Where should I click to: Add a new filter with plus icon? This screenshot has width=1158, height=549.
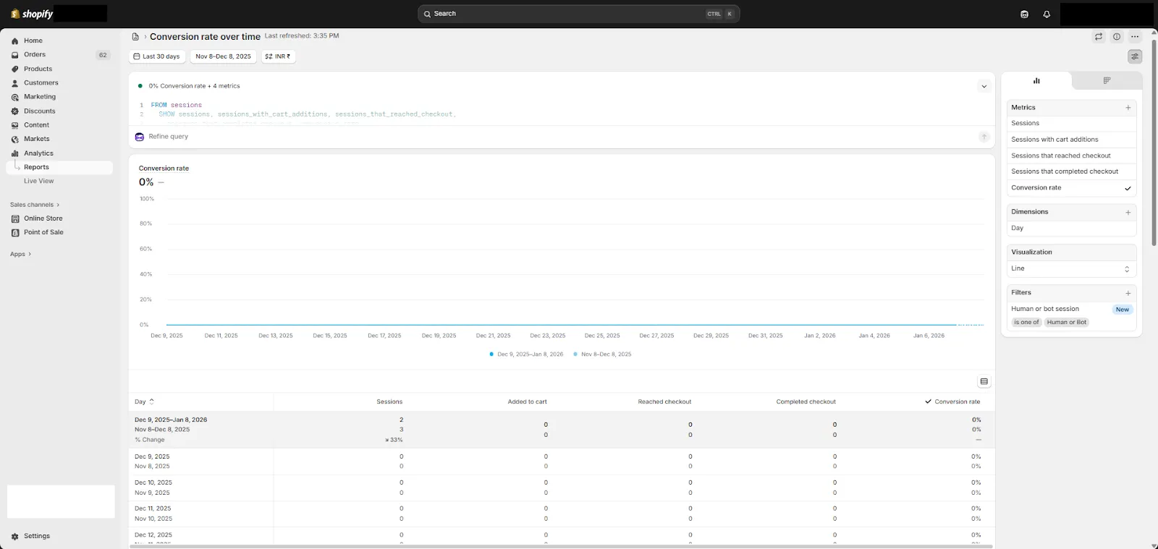tap(1128, 294)
